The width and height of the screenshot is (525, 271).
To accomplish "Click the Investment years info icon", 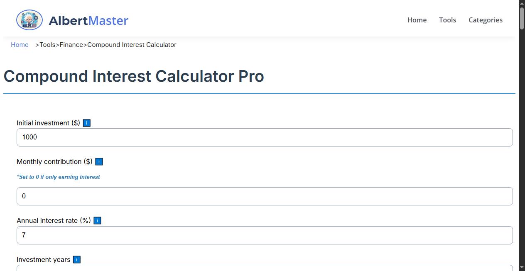I will pos(76,259).
